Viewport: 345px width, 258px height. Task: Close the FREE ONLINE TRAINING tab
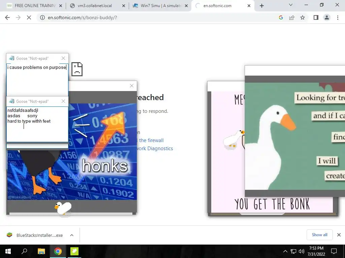61,6
